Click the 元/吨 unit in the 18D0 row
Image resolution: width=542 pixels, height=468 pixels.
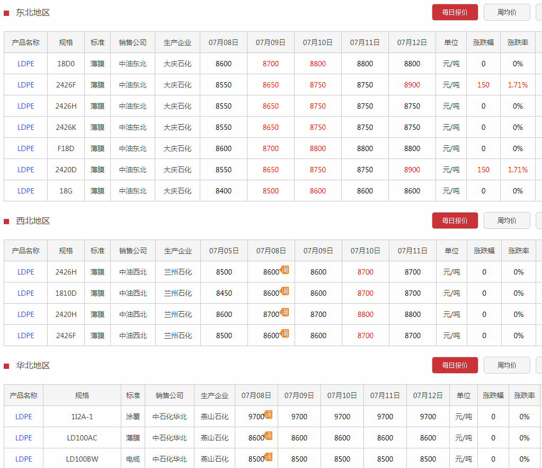click(x=451, y=64)
